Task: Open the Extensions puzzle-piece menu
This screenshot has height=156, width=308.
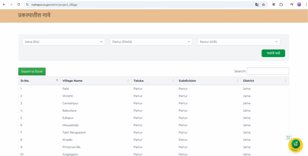Action: (x=281, y=5)
